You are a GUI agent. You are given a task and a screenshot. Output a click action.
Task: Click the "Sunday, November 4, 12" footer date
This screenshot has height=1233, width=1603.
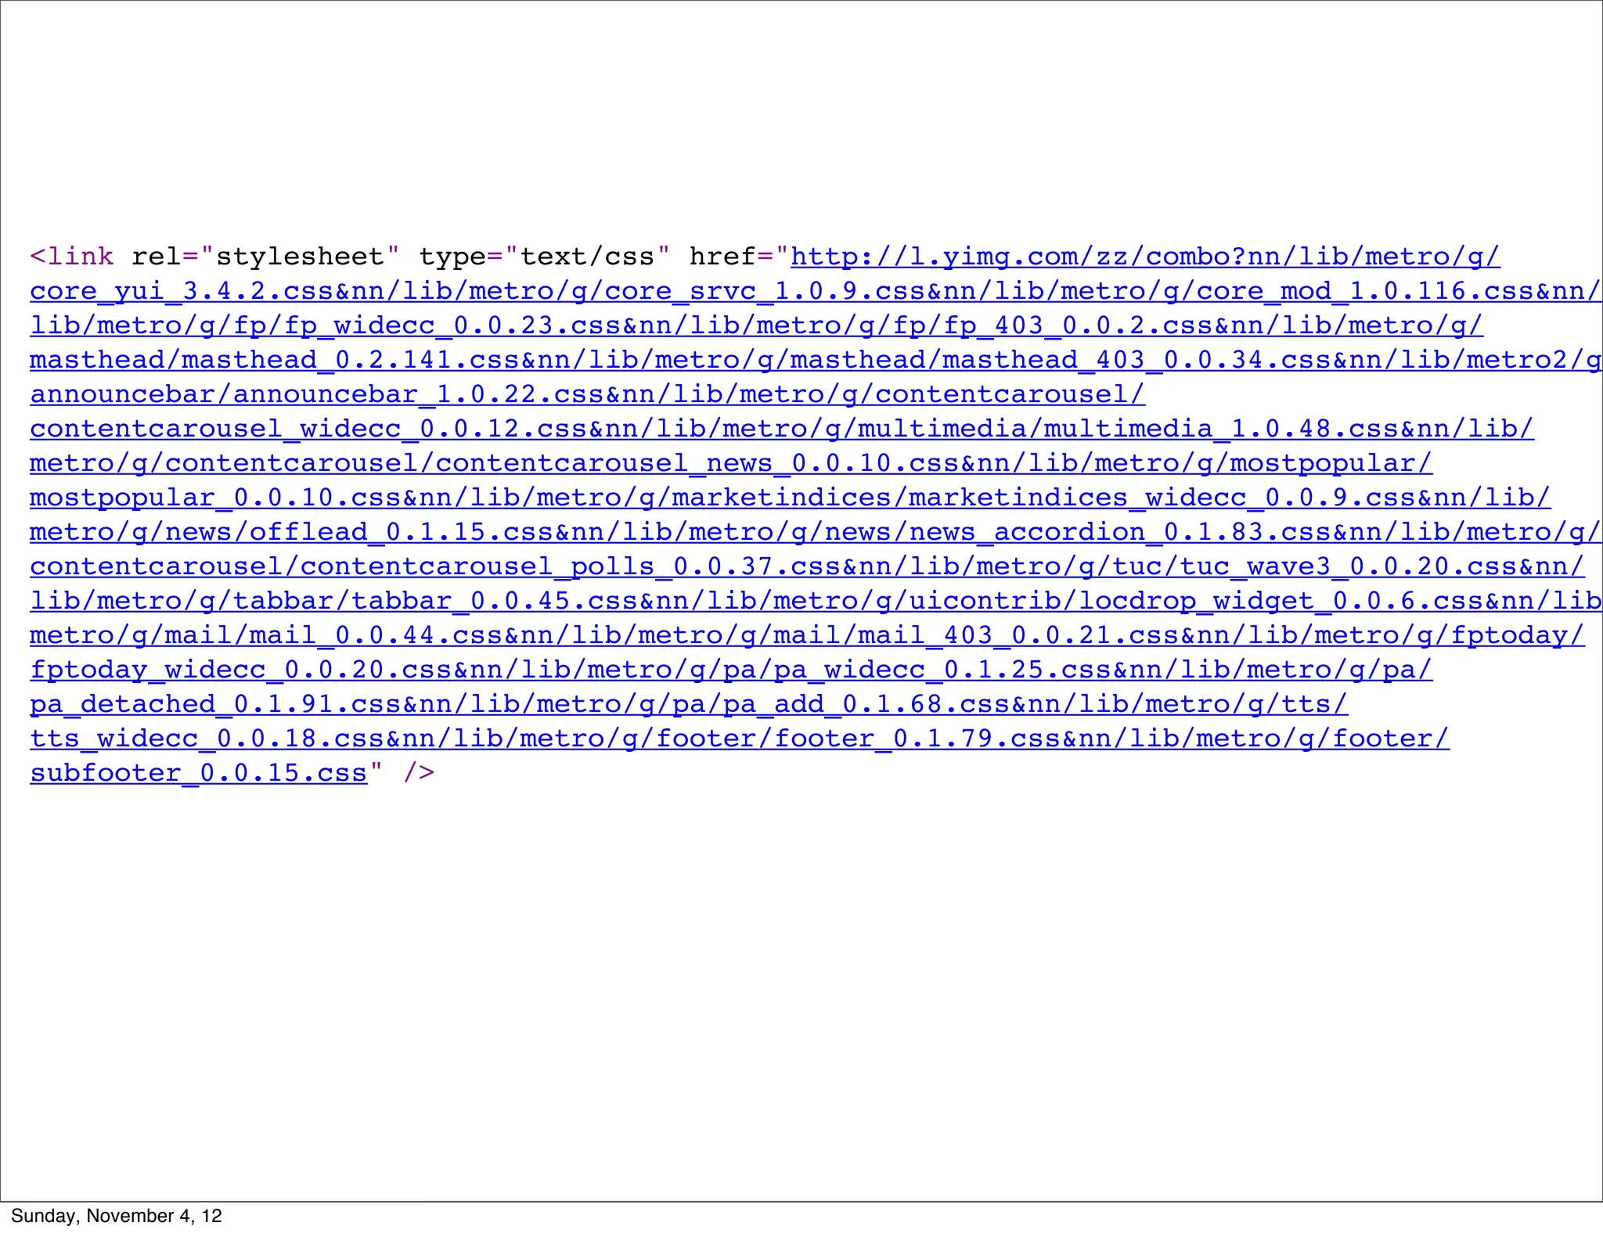(x=117, y=1216)
